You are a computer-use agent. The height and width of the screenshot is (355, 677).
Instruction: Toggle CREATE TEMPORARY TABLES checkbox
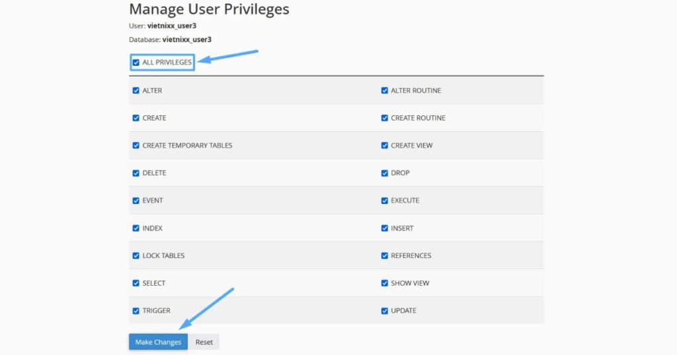tap(136, 146)
